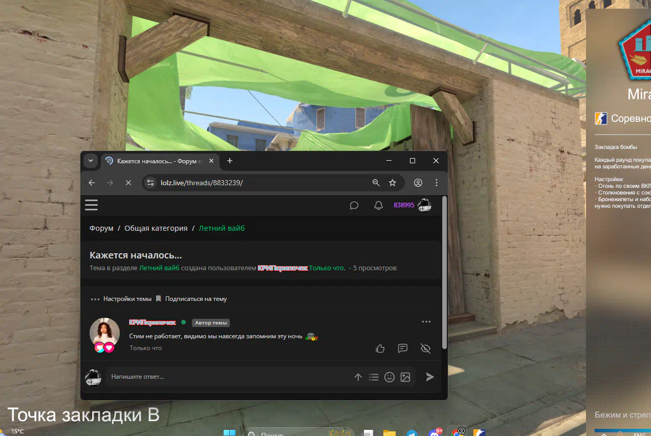View site information icon in address bar

tap(150, 183)
